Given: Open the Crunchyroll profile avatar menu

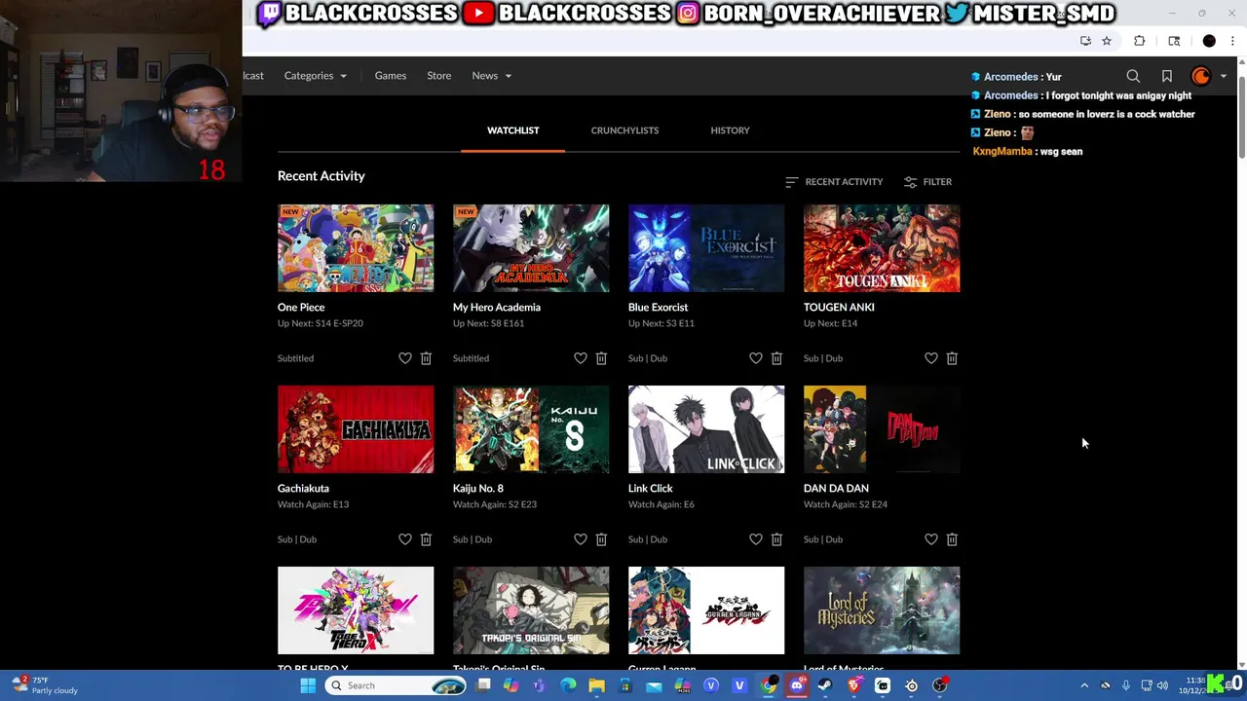Looking at the screenshot, I should point(1208,76).
